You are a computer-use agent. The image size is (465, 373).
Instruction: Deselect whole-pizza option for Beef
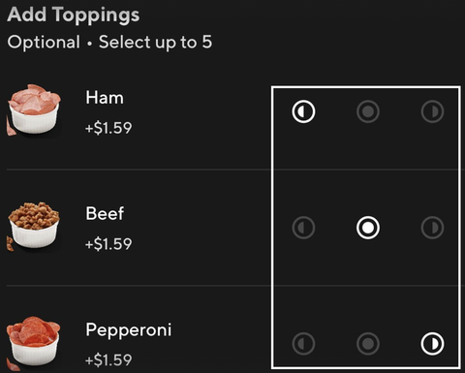(x=368, y=228)
